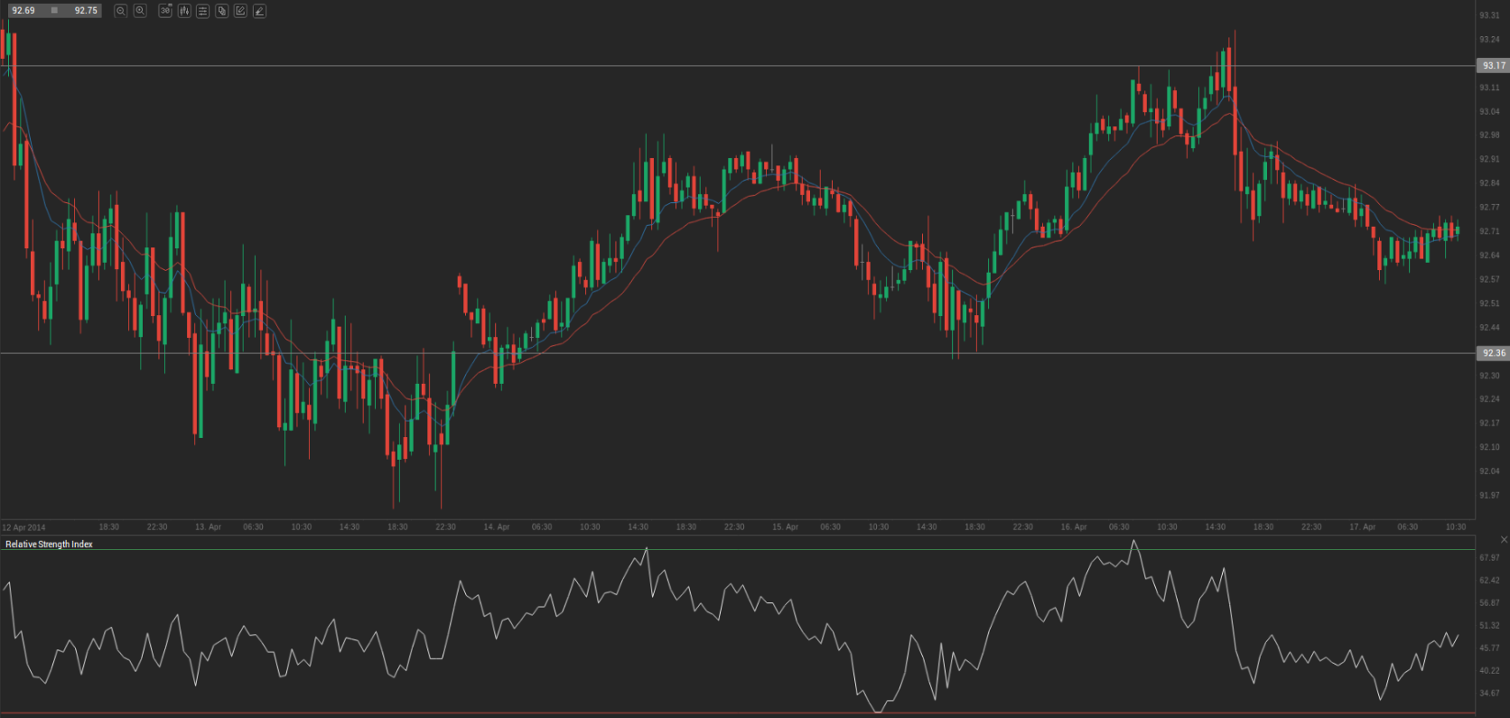Click the copy chart template icon
Viewport: 1510px width, 718px height.
pyautogui.click(x=222, y=11)
